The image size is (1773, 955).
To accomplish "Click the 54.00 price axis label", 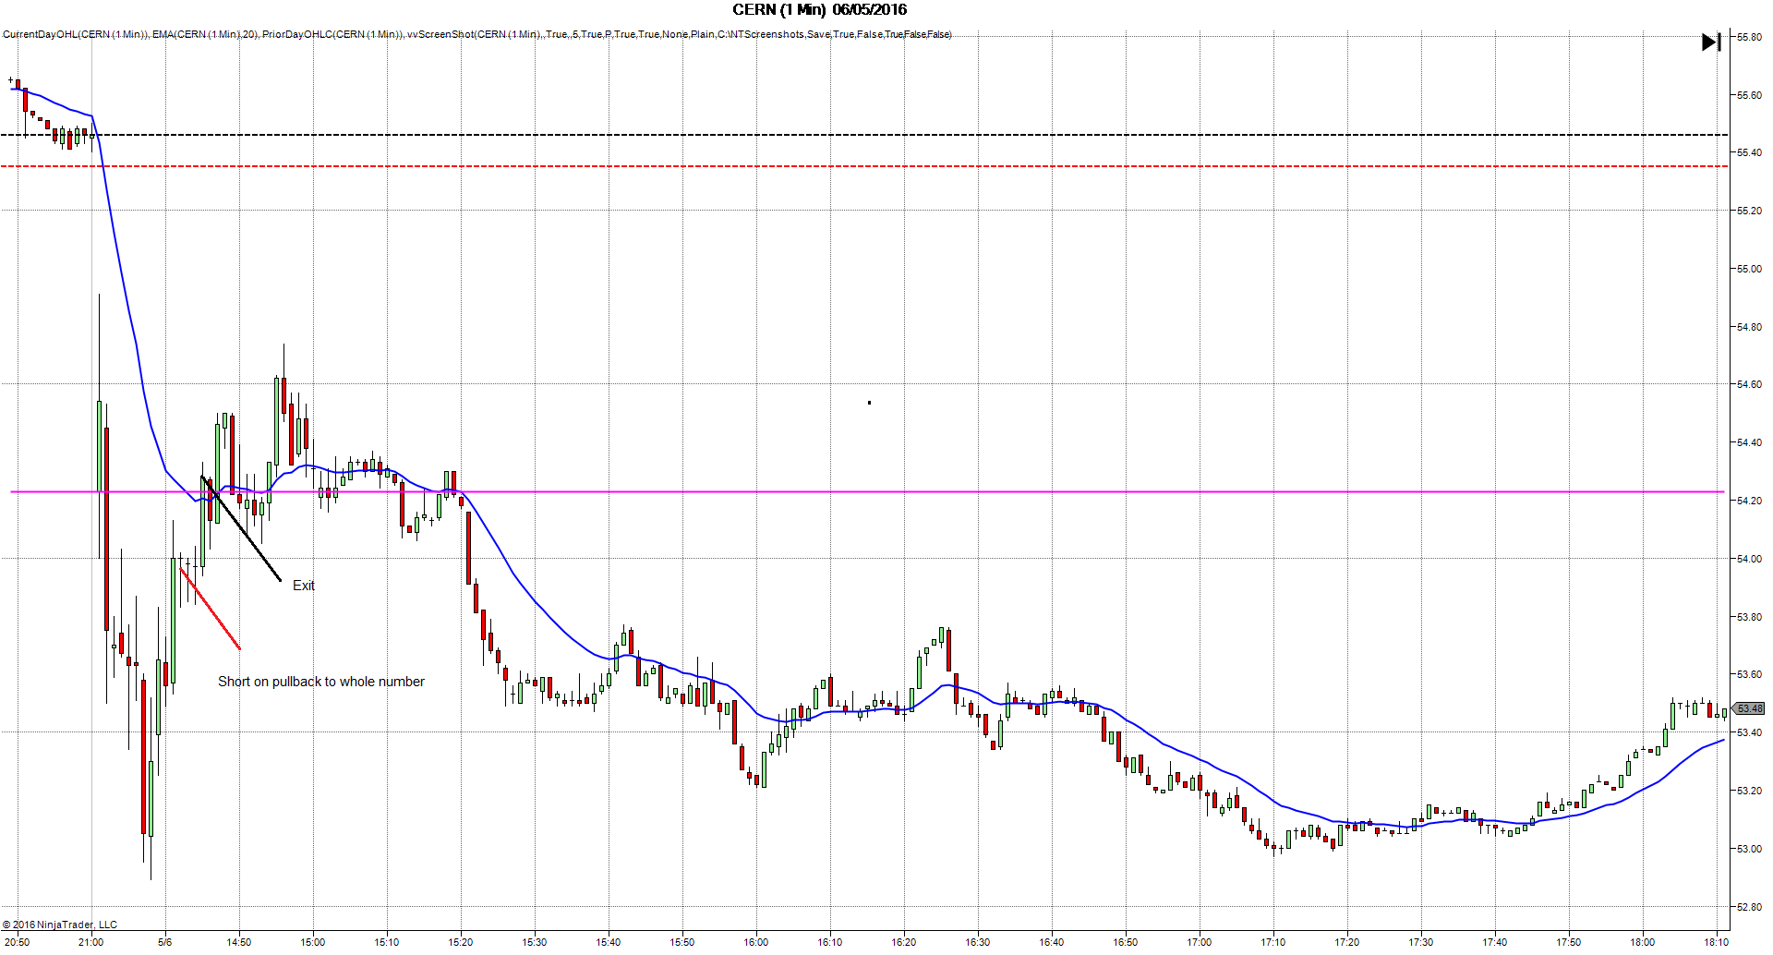I will pyautogui.click(x=1749, y=559).
